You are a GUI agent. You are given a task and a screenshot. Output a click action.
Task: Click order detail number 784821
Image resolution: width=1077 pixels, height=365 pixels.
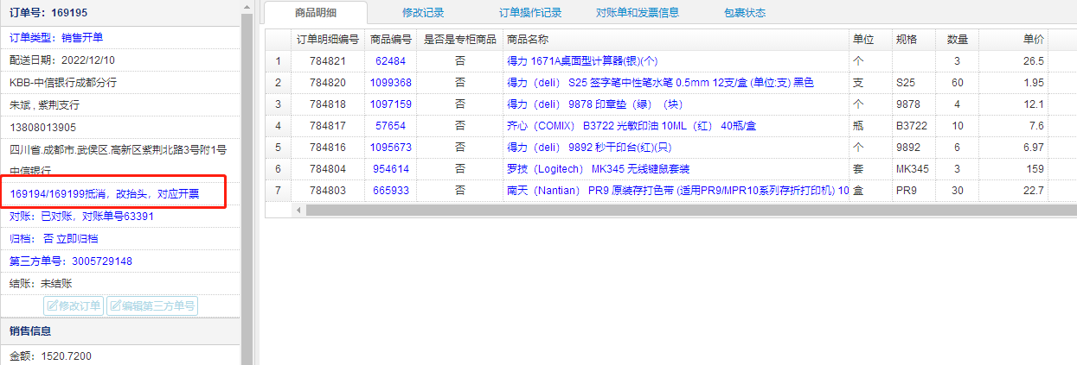coord(327,61)
